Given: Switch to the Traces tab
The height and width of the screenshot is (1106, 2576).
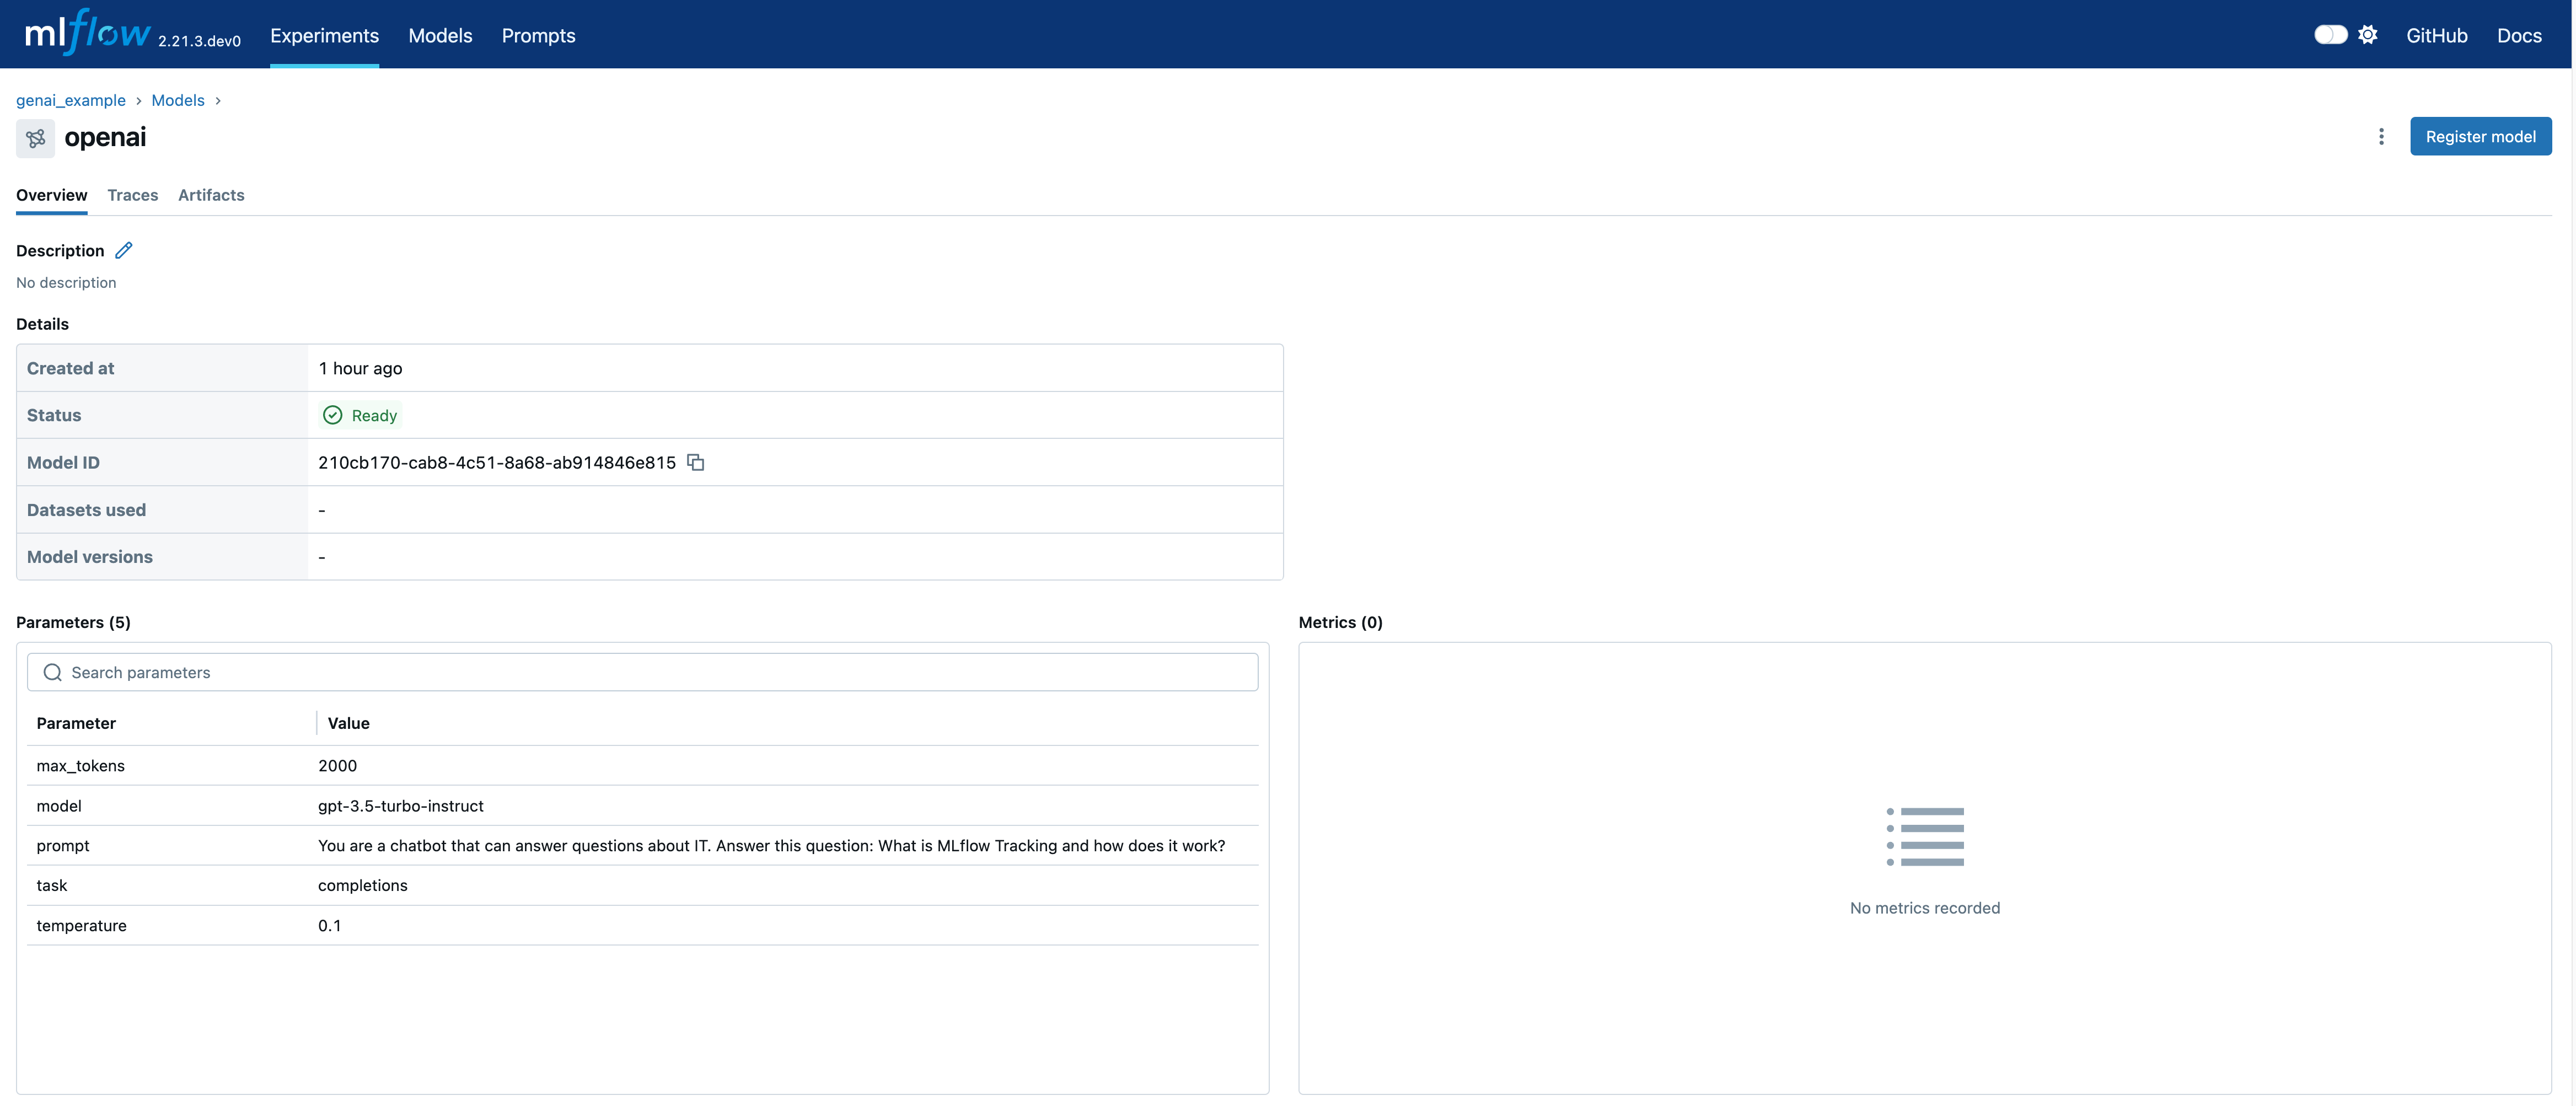Looking at the screenshot, I should click(x=133, y=195).
